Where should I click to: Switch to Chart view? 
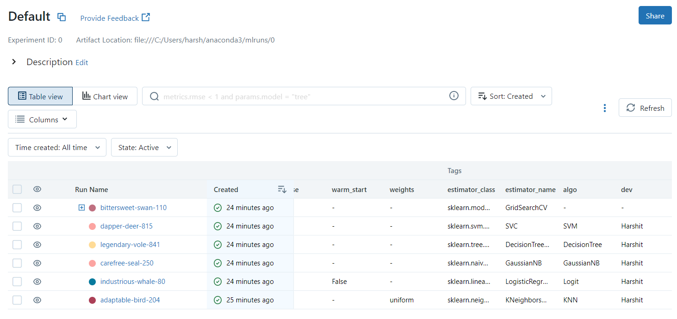coord(106,96)
